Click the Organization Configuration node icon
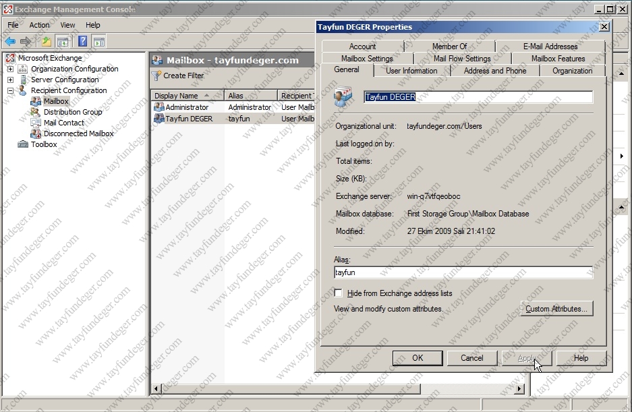 22,69
